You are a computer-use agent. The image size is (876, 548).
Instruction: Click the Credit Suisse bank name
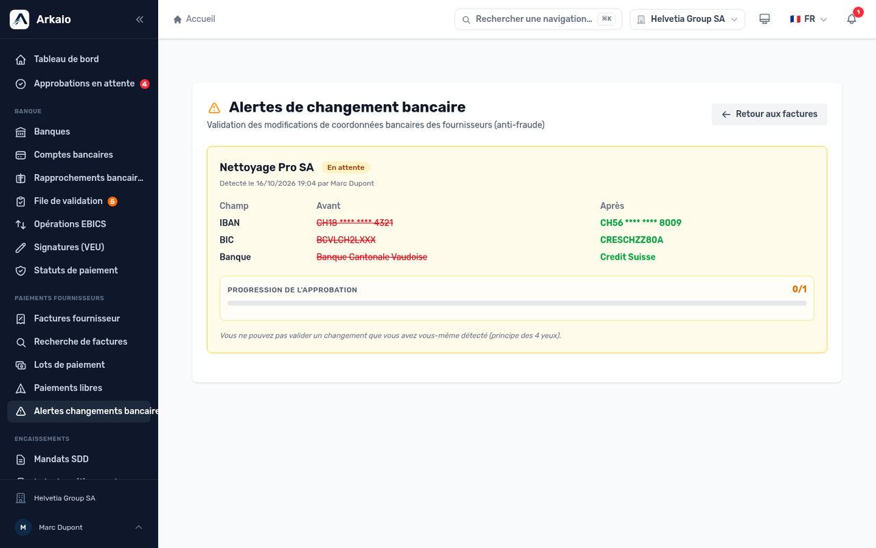(628, 257)
